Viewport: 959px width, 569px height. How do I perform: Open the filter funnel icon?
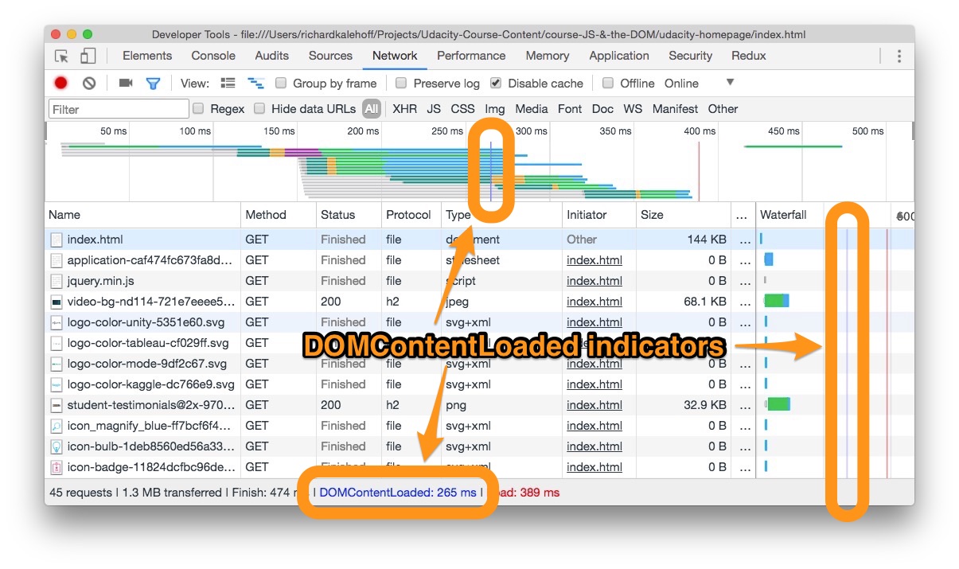click(x=153, y=83)
